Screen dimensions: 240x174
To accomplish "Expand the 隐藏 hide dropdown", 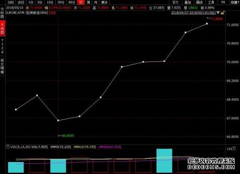I will pyautogui.click(x=235, y=2).
